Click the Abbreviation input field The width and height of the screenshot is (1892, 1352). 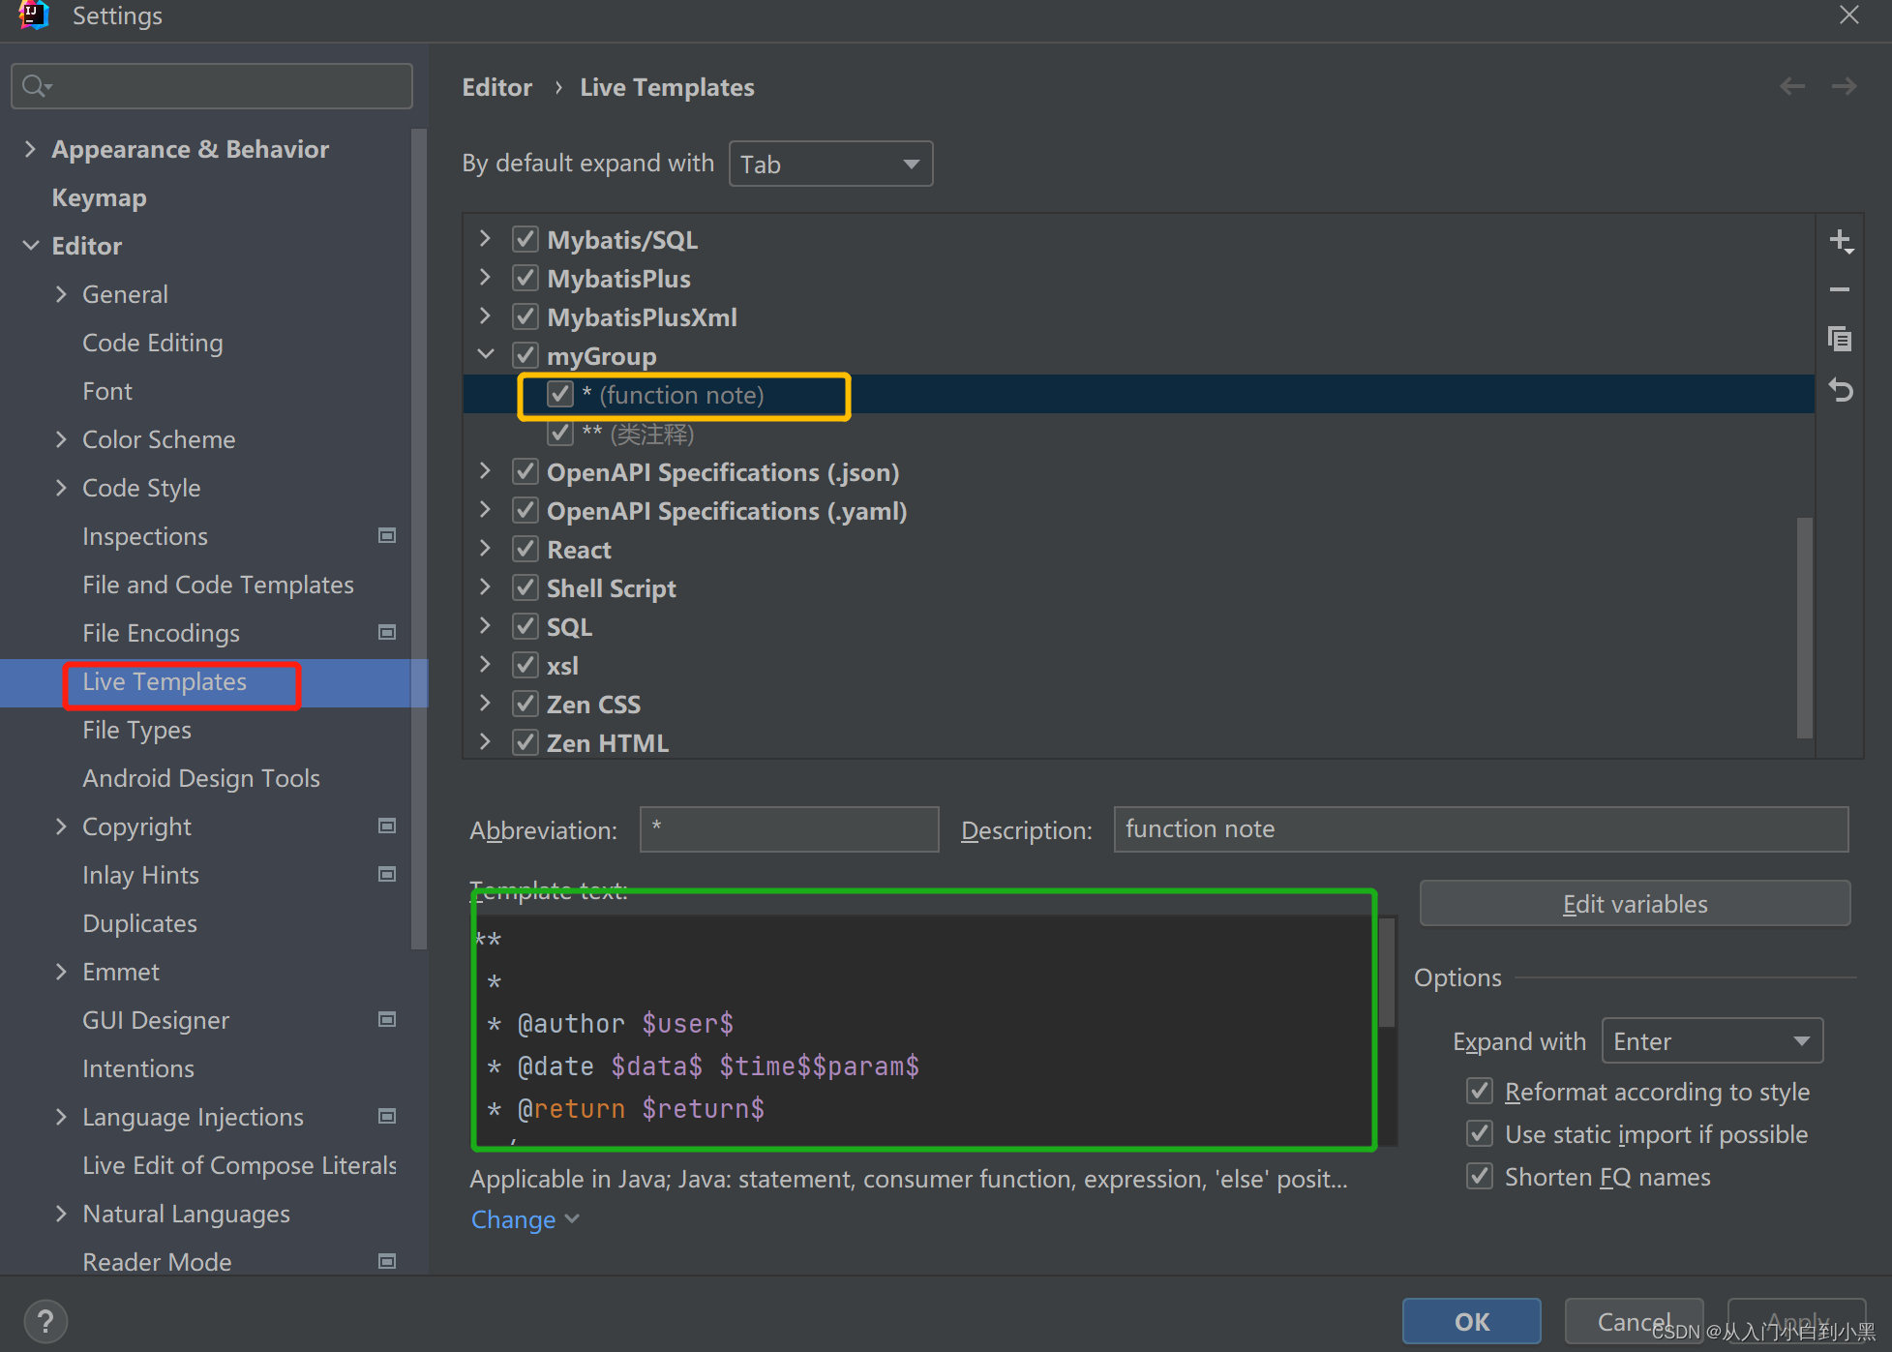click(789, 829)
